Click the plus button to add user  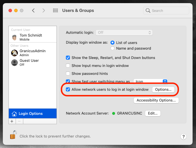pyautogui.click(x=12, y=121)
